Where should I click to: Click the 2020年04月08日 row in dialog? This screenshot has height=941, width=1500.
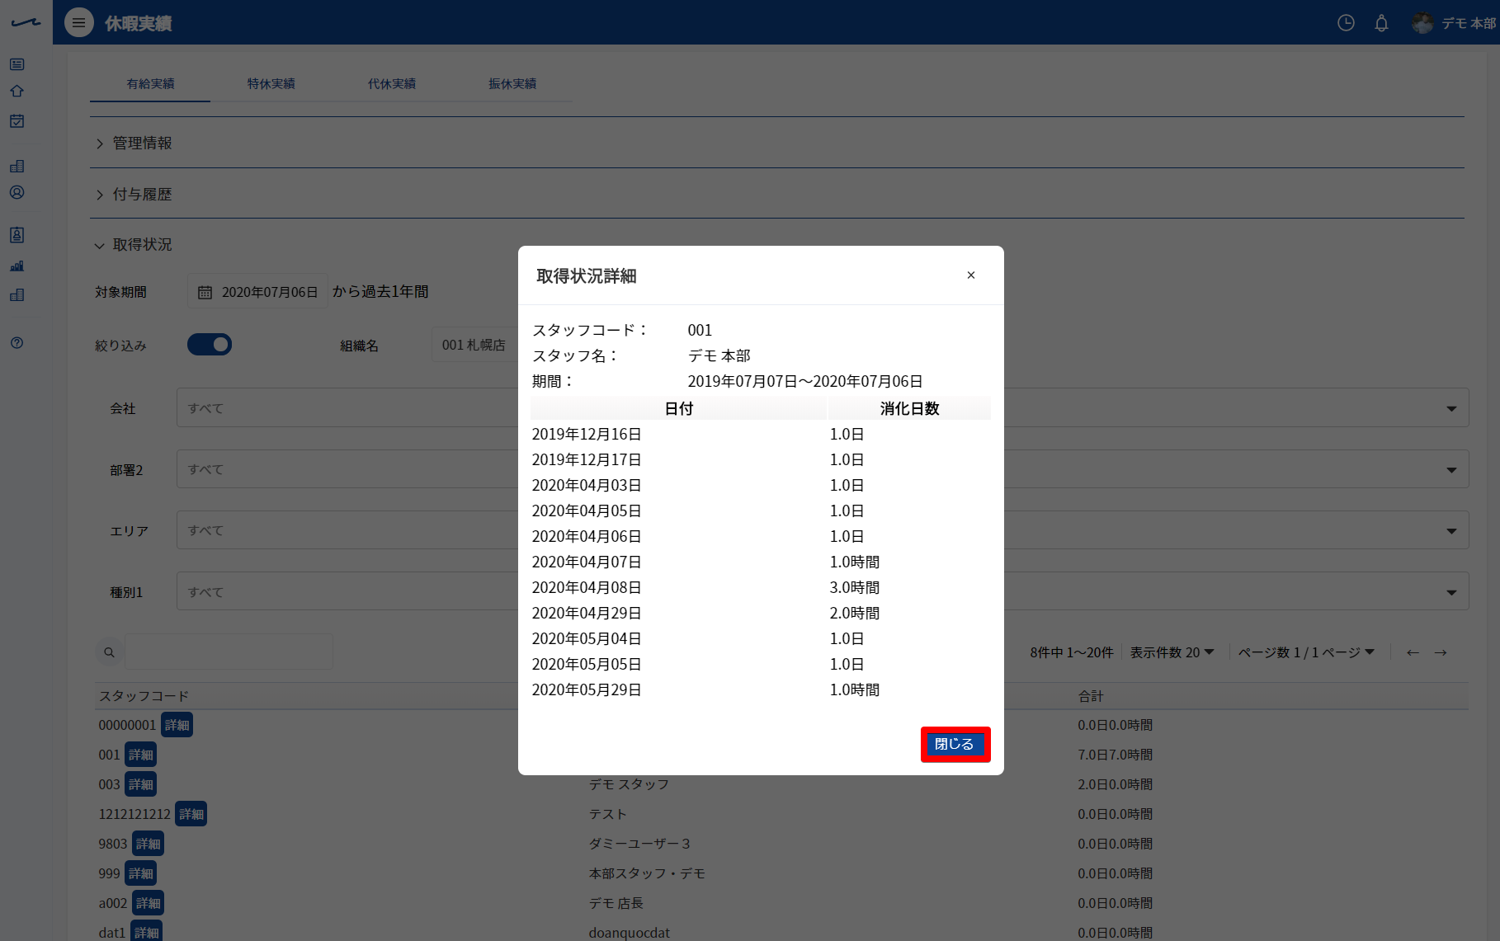(x=760, y=588)
